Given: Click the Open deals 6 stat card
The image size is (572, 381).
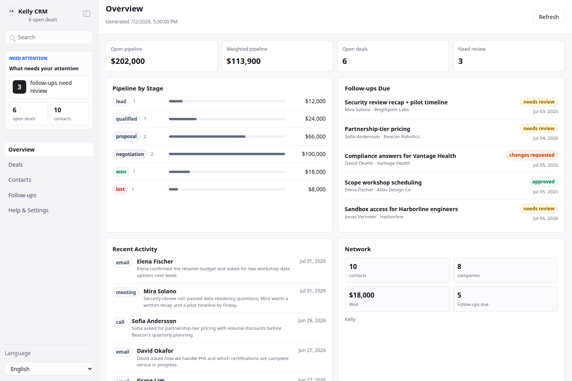Looking at the screenshot, I should click(393, 56).
